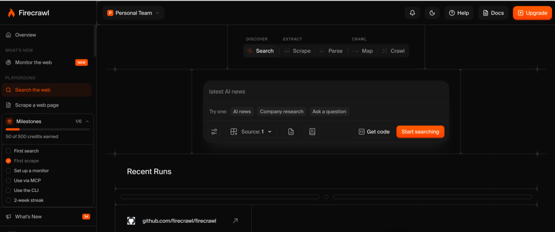Toggle dark mode moon icon
The width and height of the screenshot is (555, 232).
pyautogui.click(x=432, y=13)
